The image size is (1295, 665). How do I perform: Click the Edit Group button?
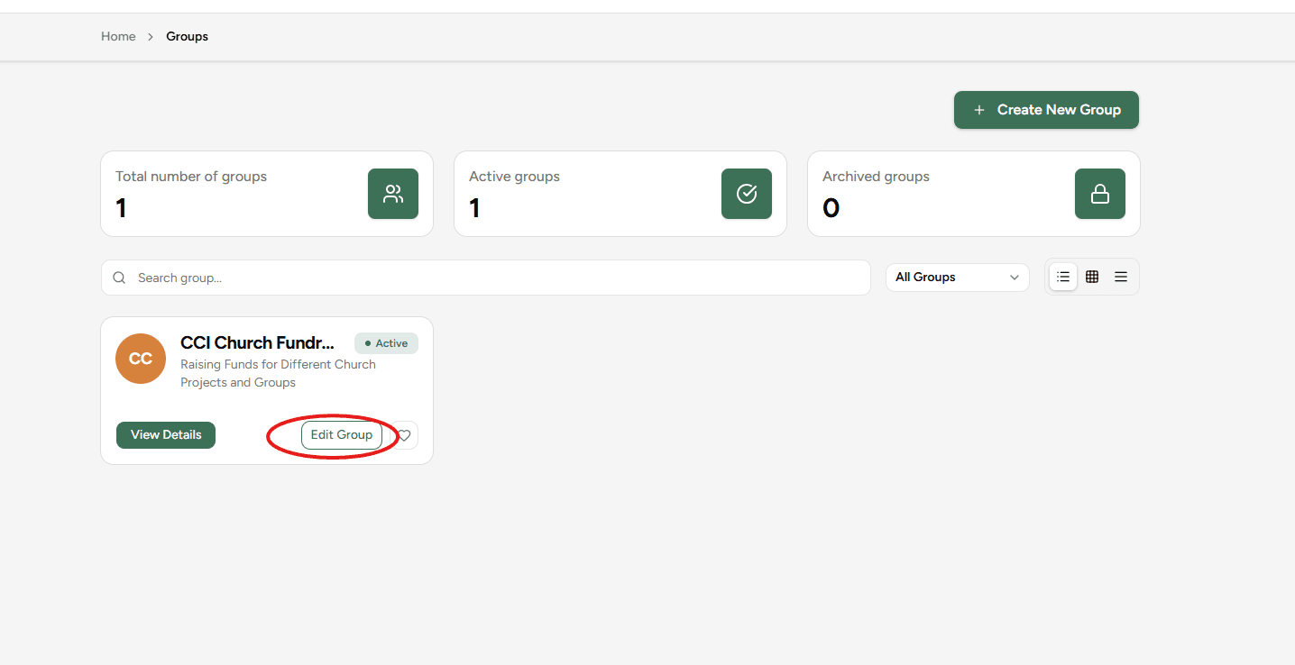click(x=342, y=434)
